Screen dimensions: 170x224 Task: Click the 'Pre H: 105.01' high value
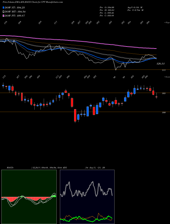[x=107, y=10]
